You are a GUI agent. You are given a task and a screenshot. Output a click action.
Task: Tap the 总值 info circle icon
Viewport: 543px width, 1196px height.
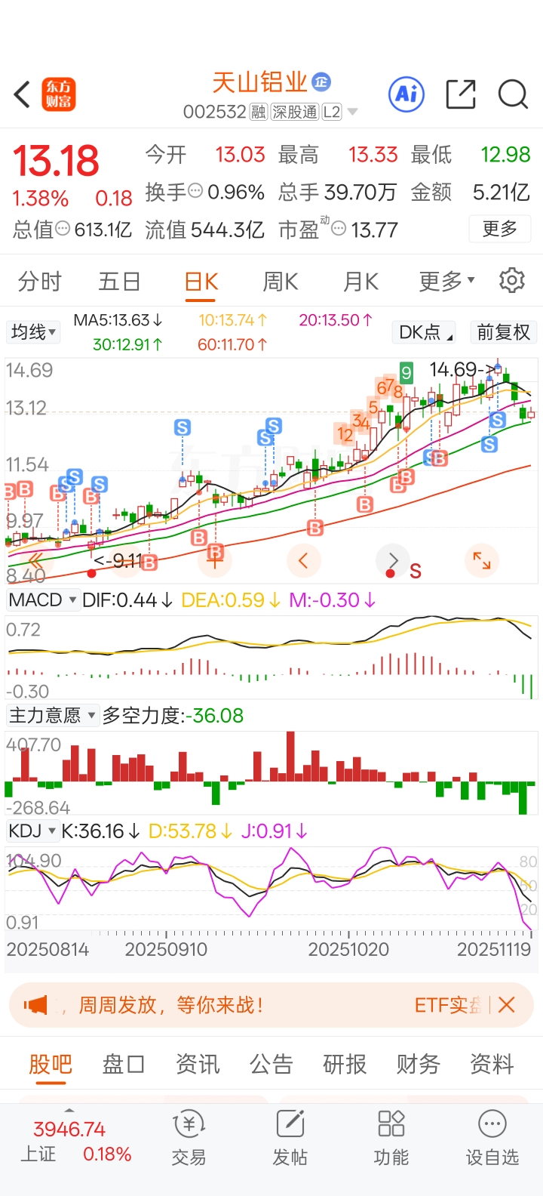[63, 228]
